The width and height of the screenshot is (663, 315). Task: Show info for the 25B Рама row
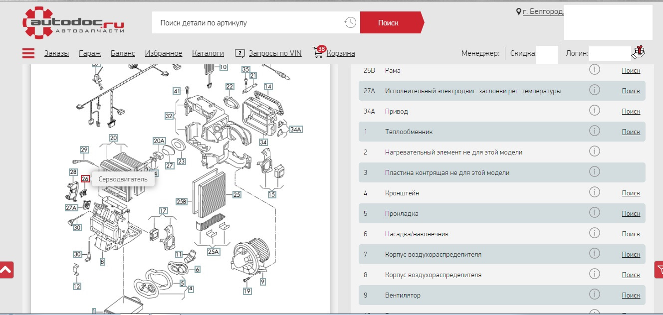pos(594,70)
